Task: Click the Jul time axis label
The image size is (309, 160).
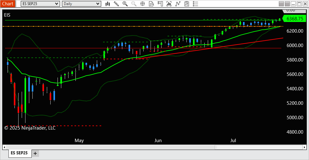Action: [x=233, y=141]
